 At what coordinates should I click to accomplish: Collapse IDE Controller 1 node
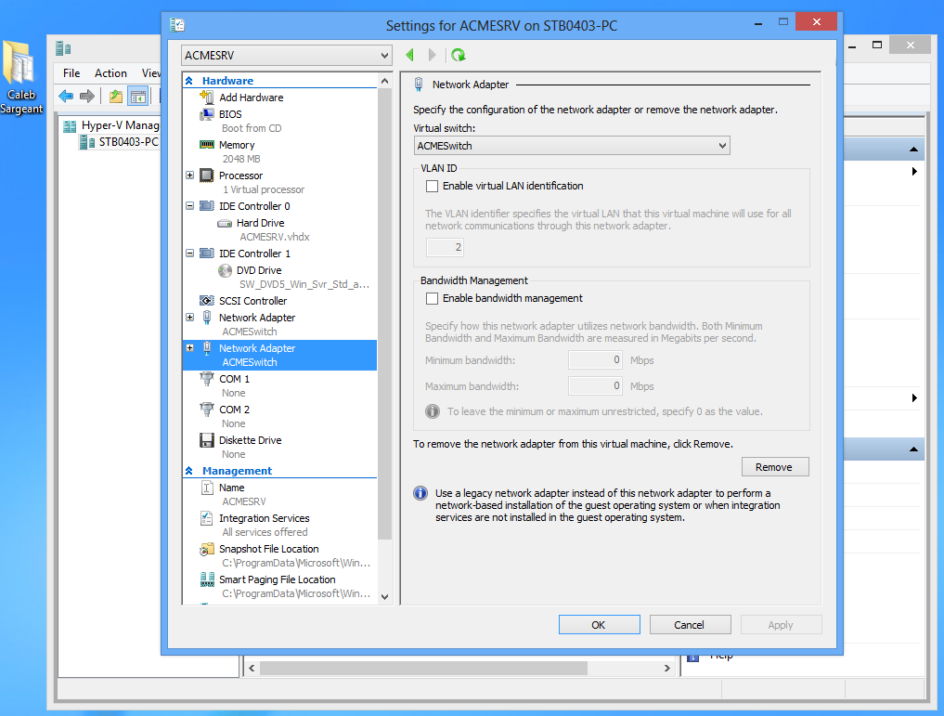(x=189, y=254)
